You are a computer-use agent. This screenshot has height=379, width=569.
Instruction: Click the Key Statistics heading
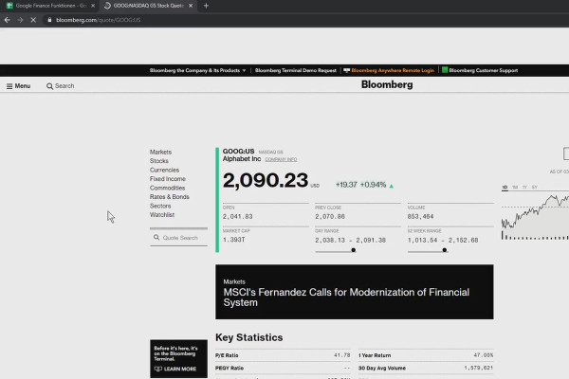[x=248, y=337]
